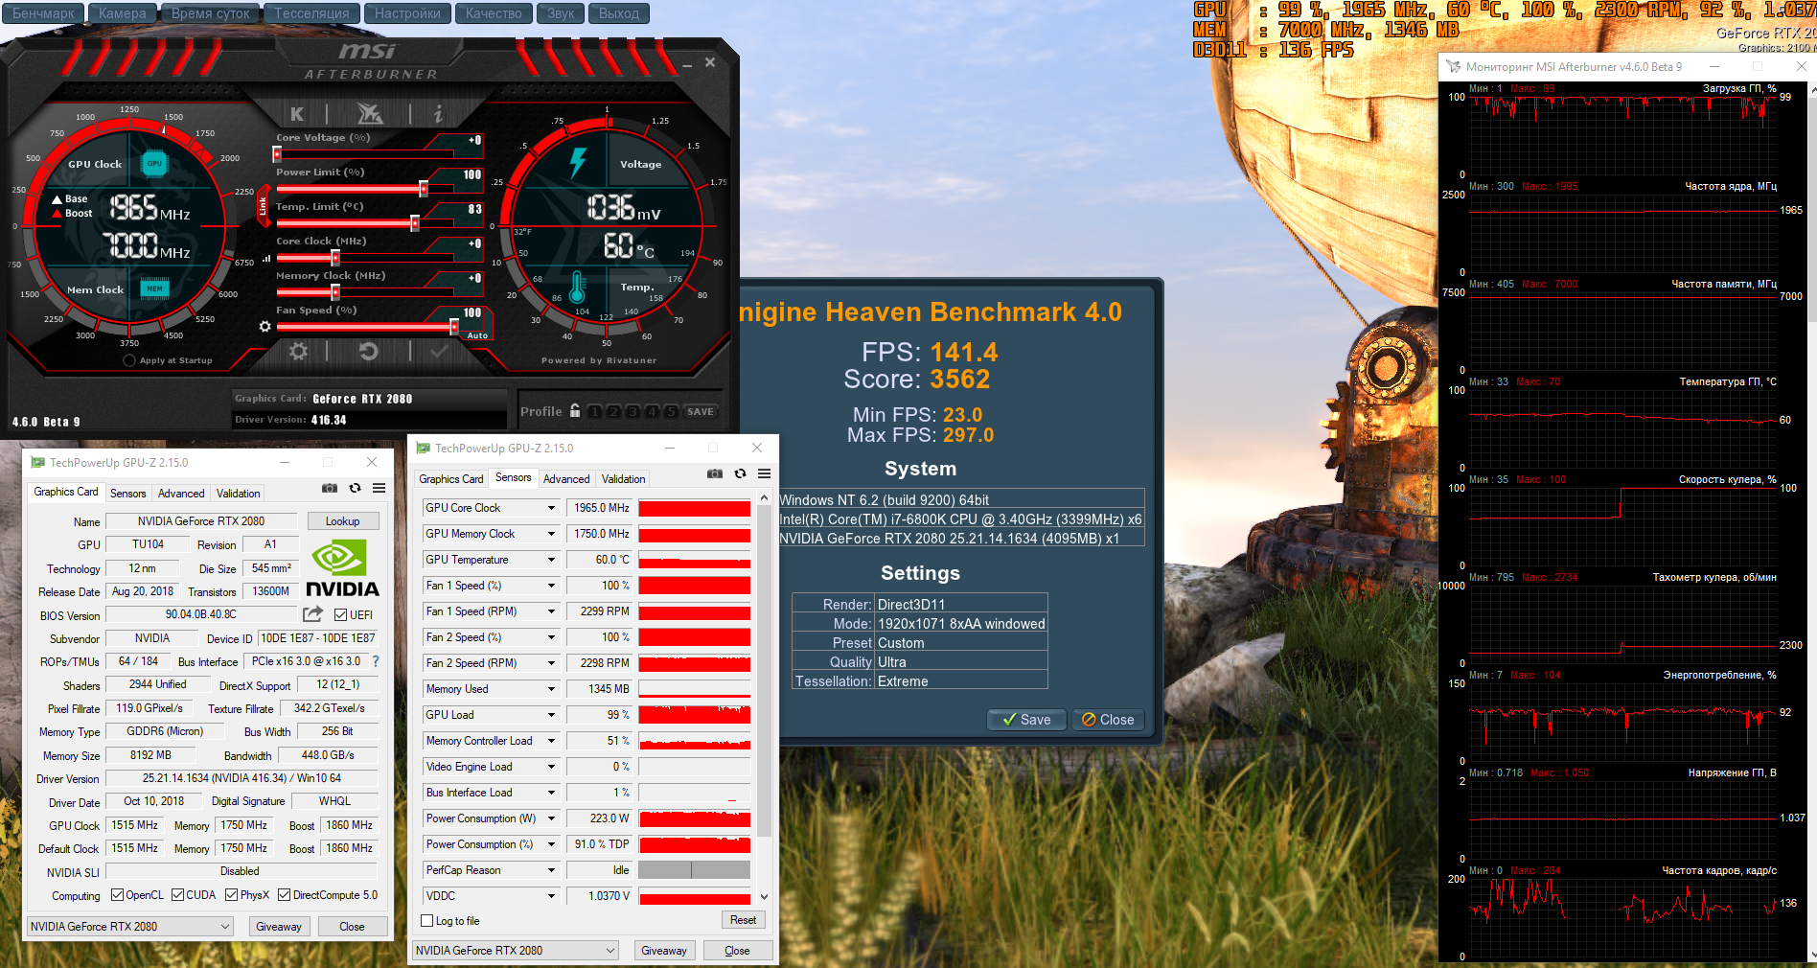
Task: Open Afterburner settings with the large gear icon
Action: tap(299, 352)
